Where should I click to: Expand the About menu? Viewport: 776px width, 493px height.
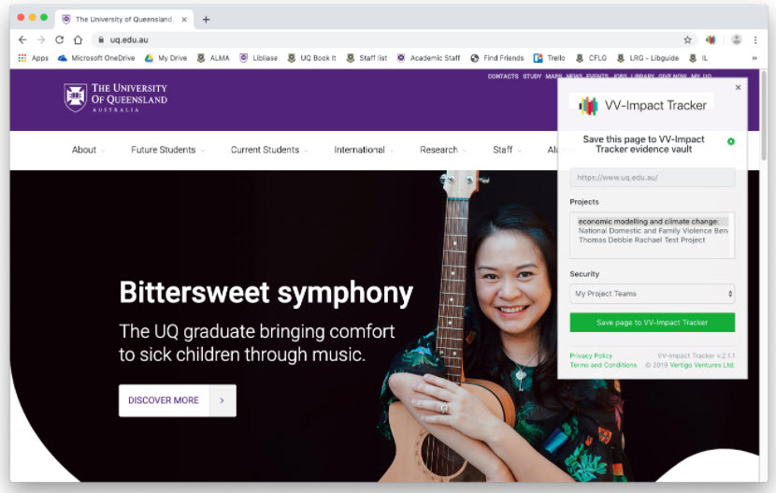click(x=88, y=150)
